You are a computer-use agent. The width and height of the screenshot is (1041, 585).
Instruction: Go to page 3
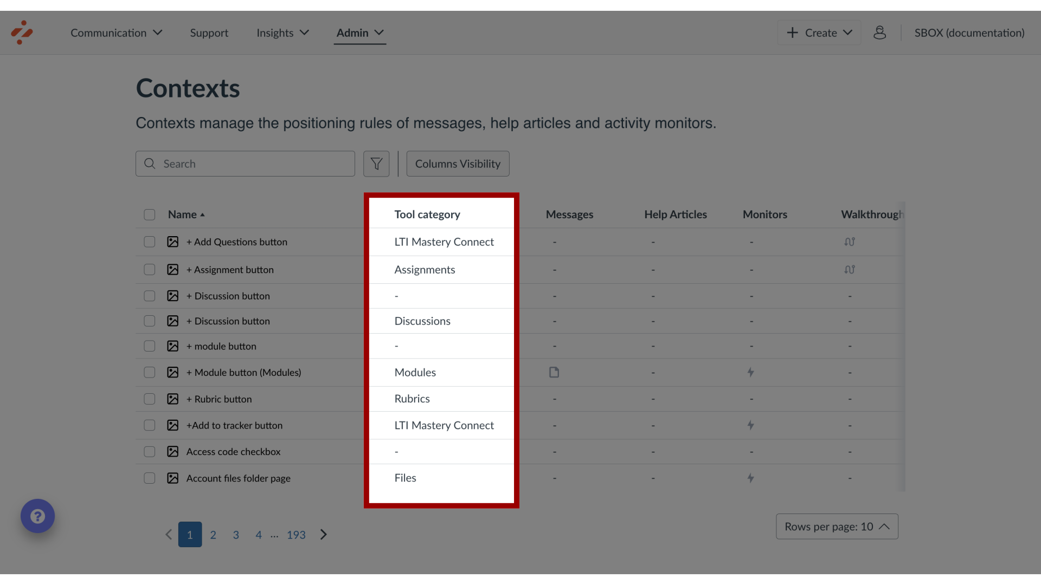click(x=236, y=535)
